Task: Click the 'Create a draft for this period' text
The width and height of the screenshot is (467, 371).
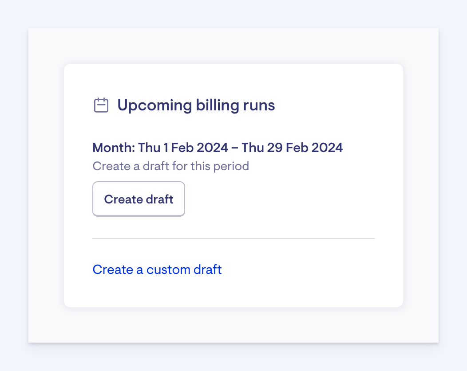Action: (x=170, y=166)
